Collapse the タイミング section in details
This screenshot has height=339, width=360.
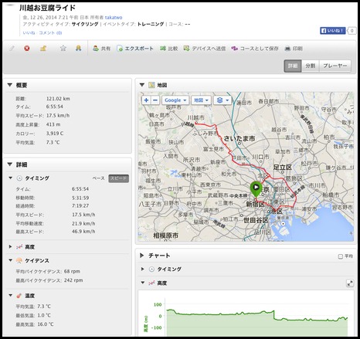[11, 178]
